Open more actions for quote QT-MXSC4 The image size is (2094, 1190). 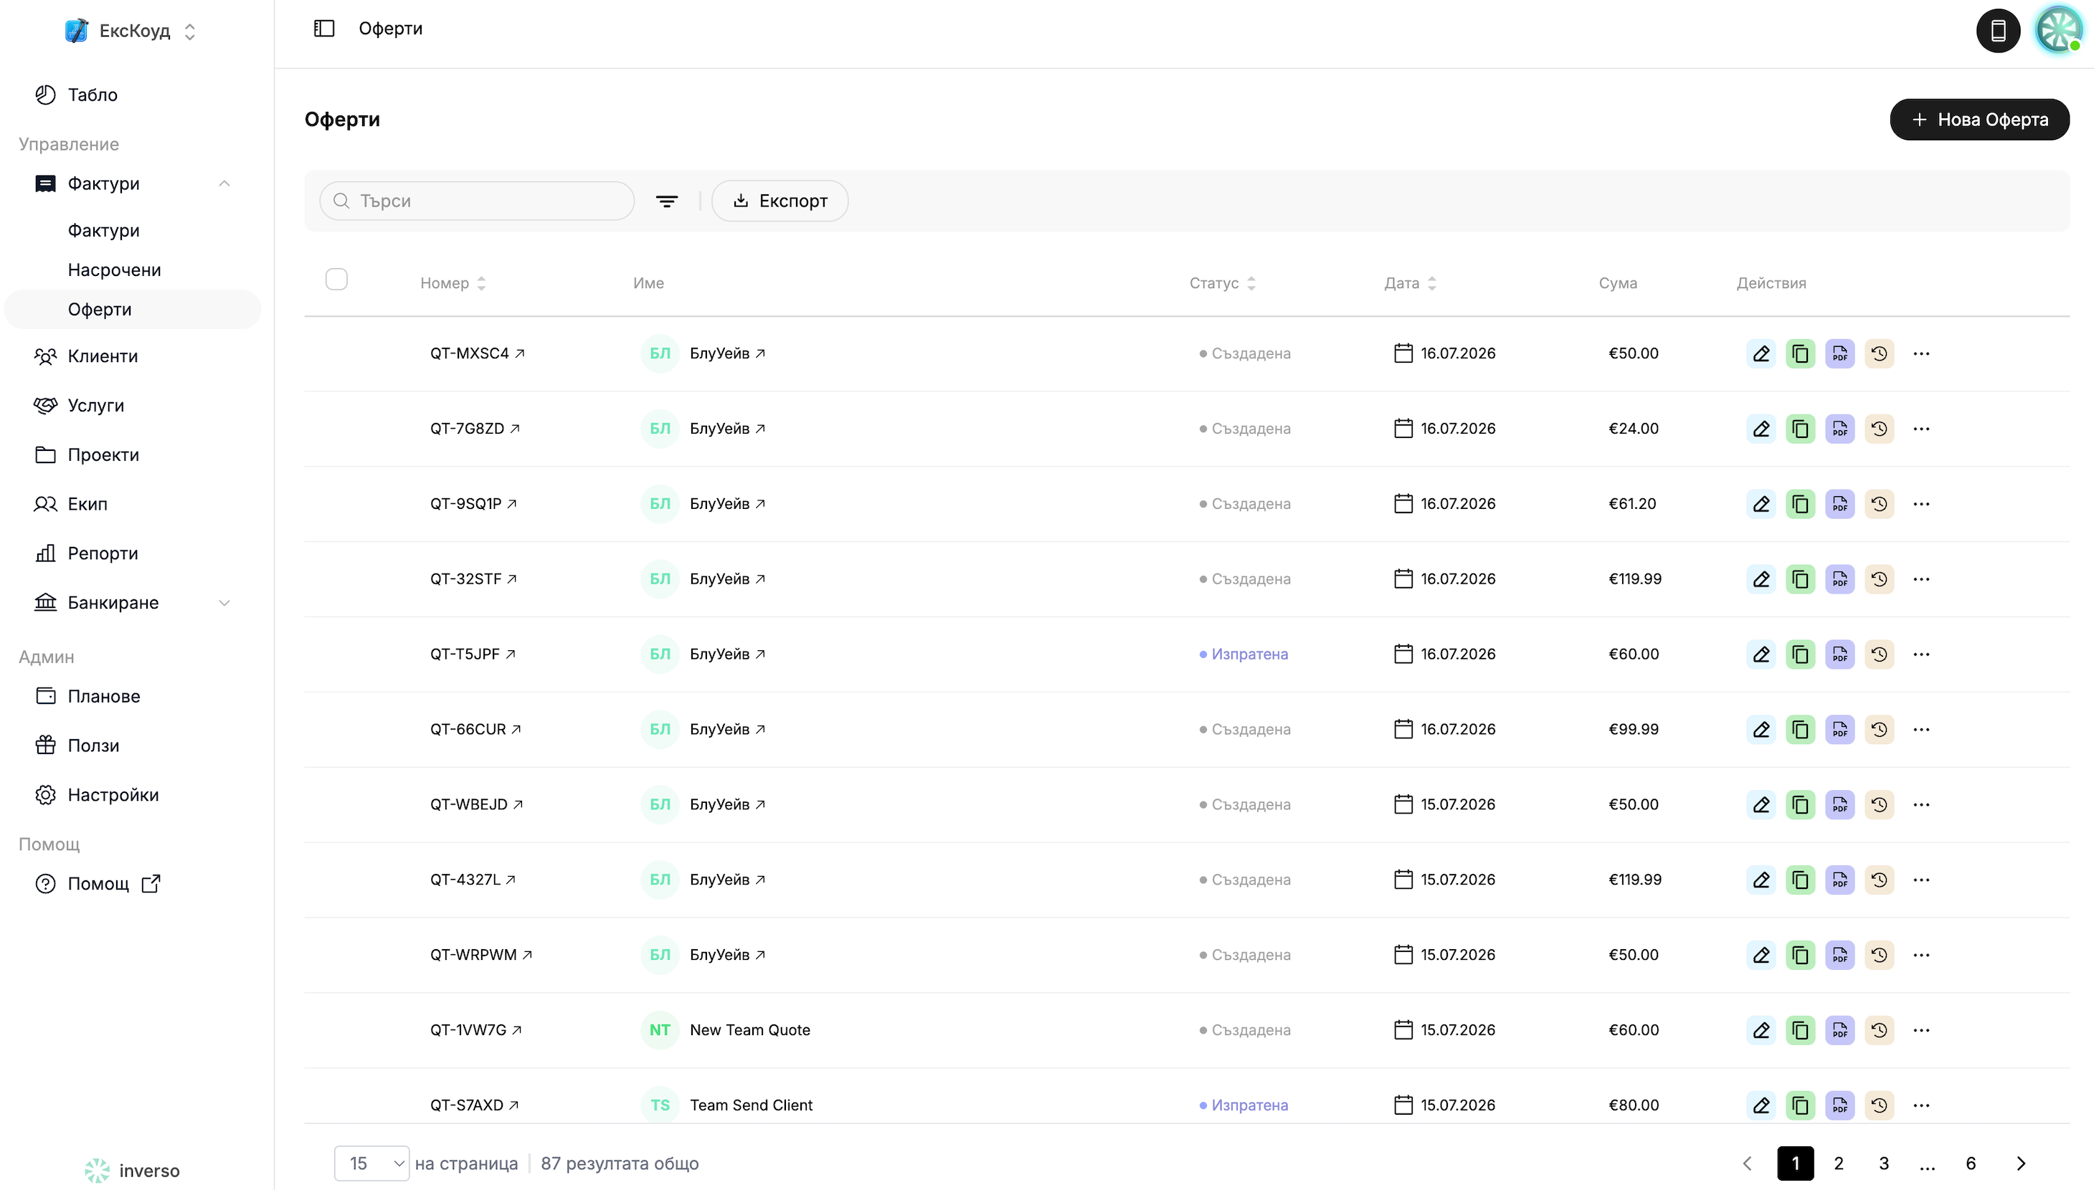[x=1920, y=354]
